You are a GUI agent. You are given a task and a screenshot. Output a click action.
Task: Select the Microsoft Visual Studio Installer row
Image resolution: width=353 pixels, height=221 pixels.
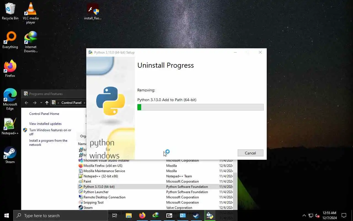click(x=156, y=161)
